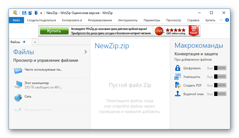The height and width of the screenshot is (138, 239).
Task: Toggle the Шифровать switch
Action: coord(220,68)
